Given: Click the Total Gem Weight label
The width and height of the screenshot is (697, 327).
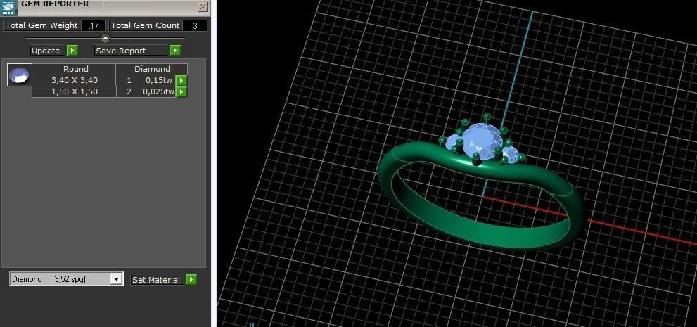Looking at the screenshot, I should tap(41, 26).
